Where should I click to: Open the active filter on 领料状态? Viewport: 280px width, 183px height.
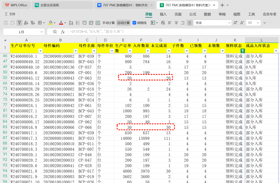(243, 51)
